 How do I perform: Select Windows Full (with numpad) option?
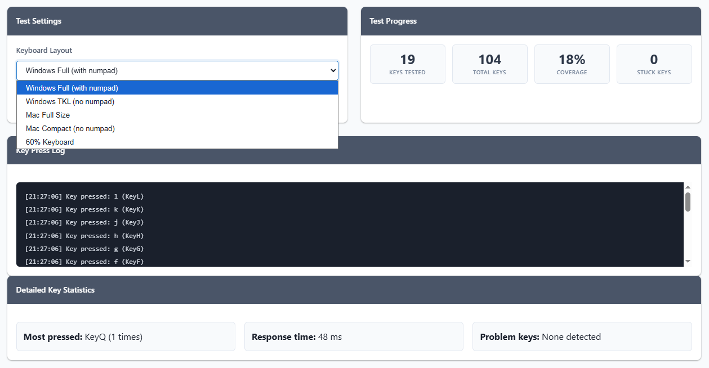[x=72, y=88]
